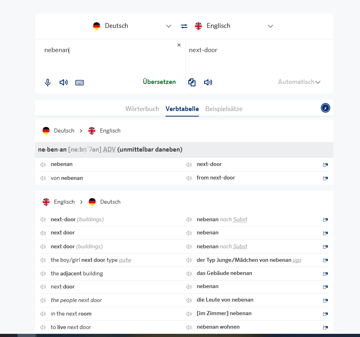Play audio for 'the adjacent building'
The image size is (360, 337).
(x=43, y=274)
